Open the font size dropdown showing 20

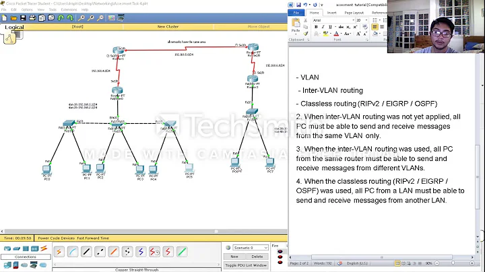coord(366,20)
